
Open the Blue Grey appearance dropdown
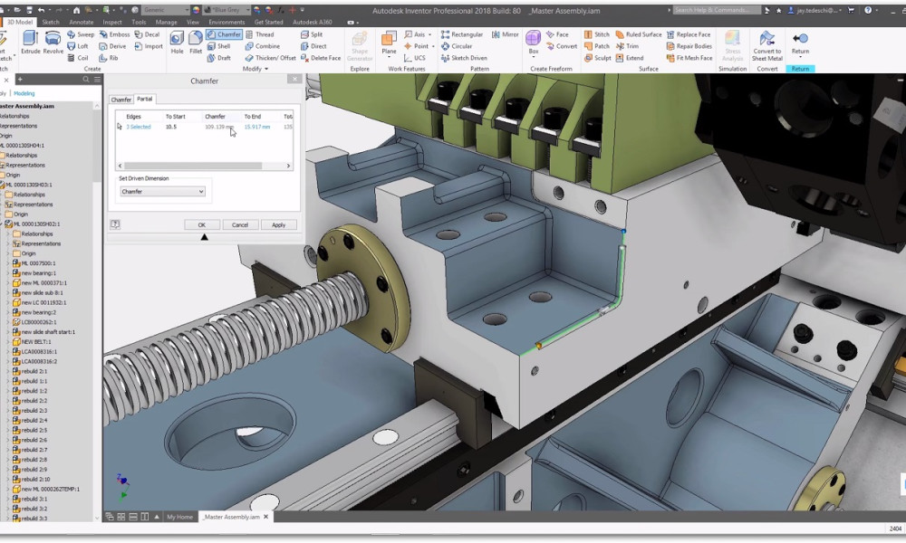coord(248,10)
